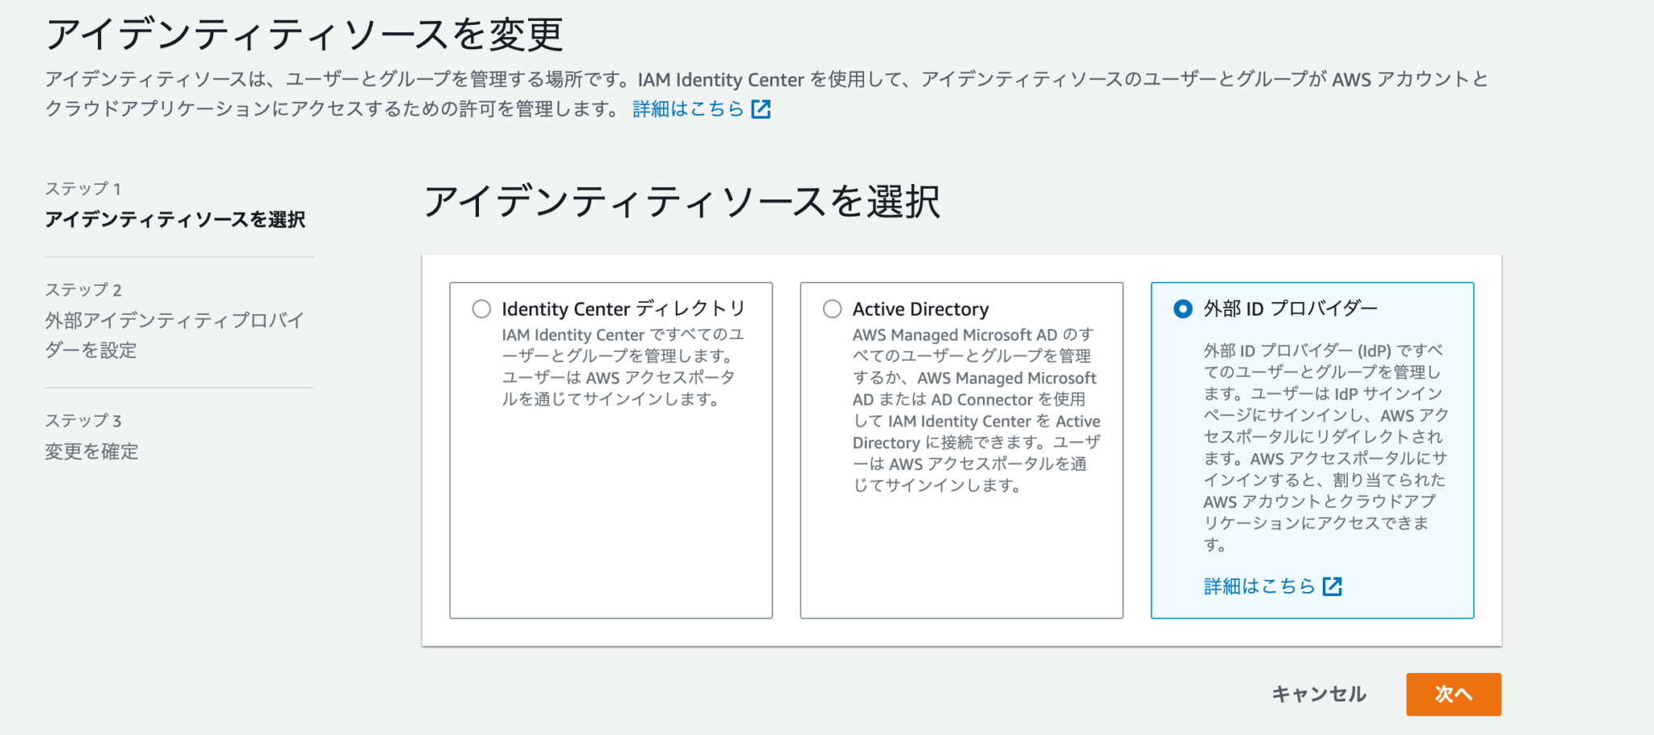Click Active Directory card description text

point(976,409)
